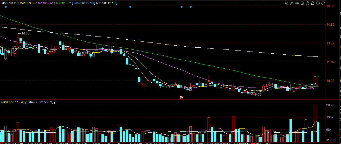Click the red 财 financial event marker

182,97
